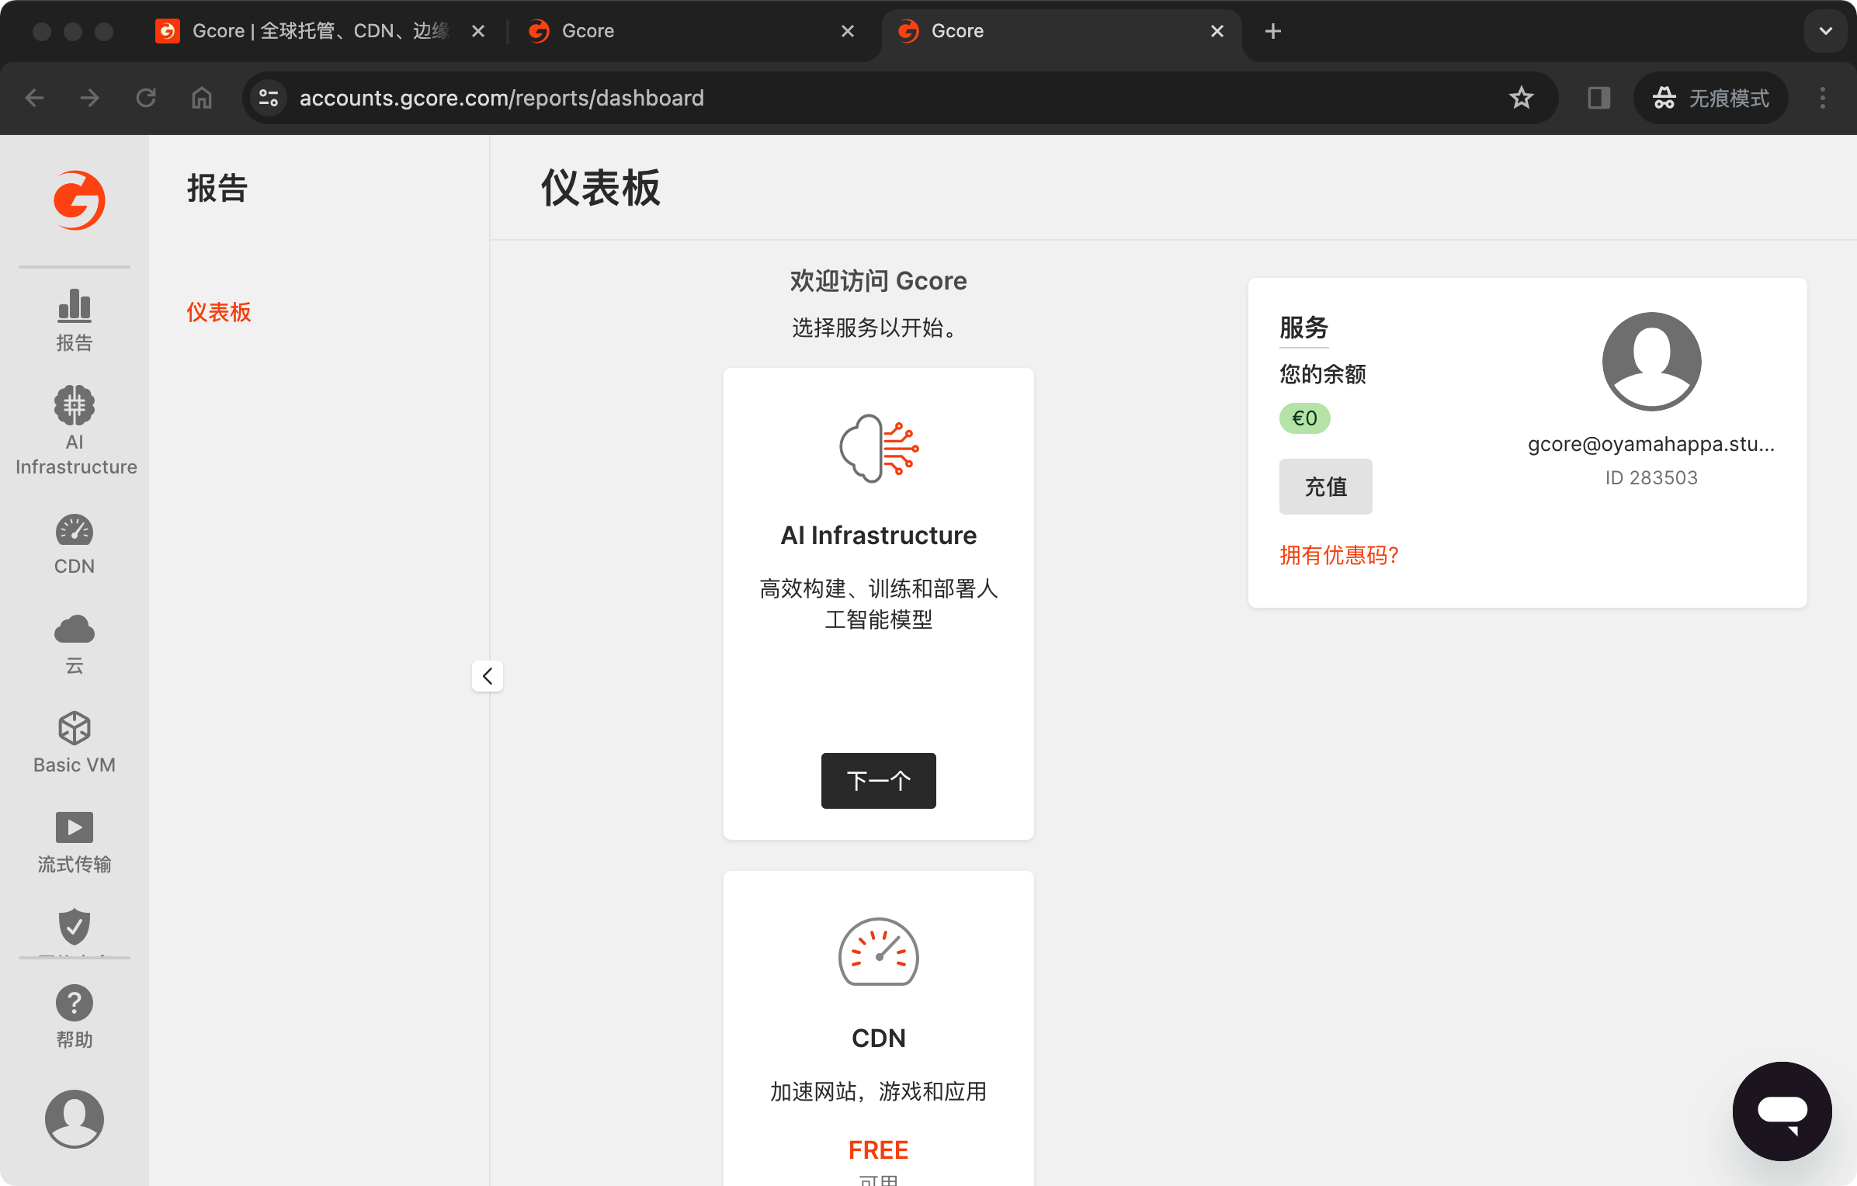Click the 欢迎访问 Gcore heading

879,280
